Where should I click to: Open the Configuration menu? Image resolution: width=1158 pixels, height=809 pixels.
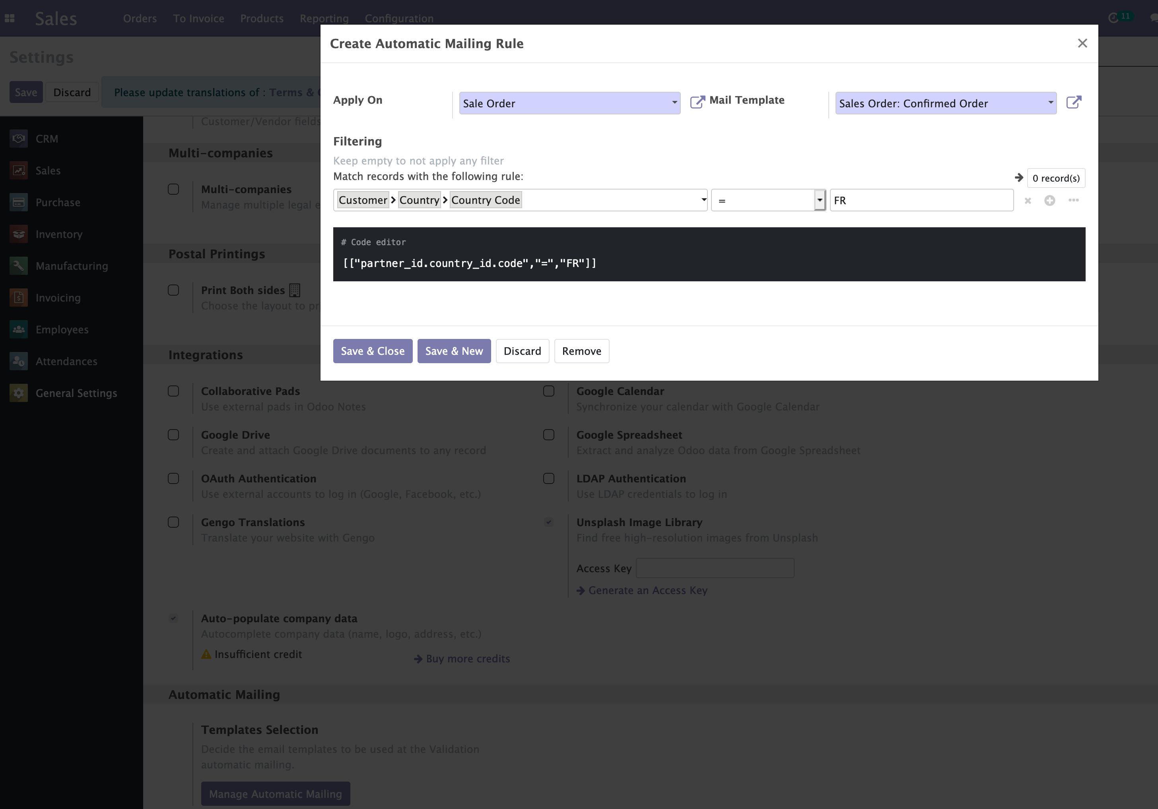pos(399,19)
